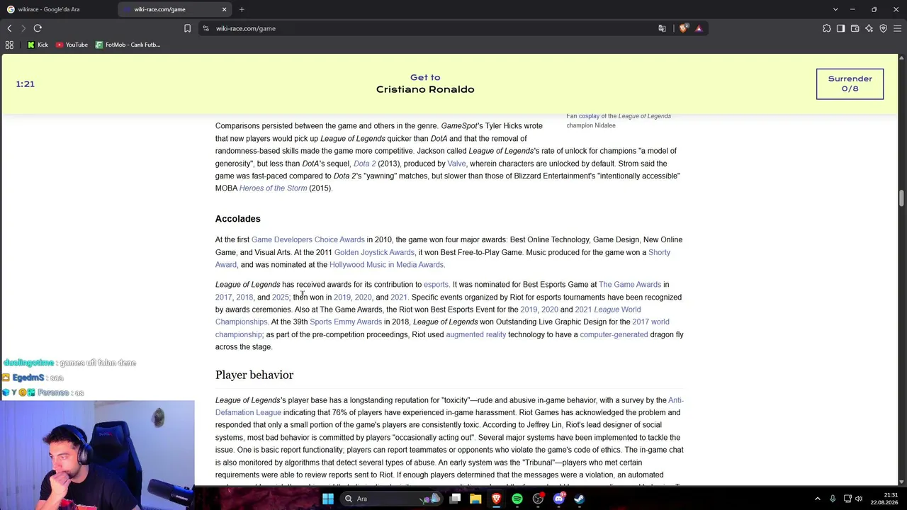Open the Kick bookmark

(38, 45)
